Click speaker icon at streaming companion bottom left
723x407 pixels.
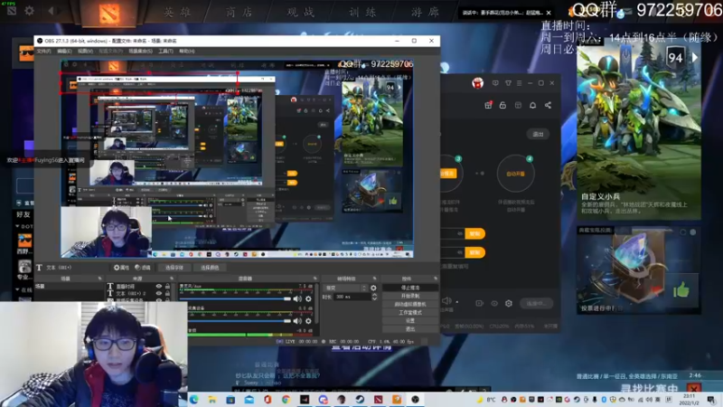(x=446, y=301)
